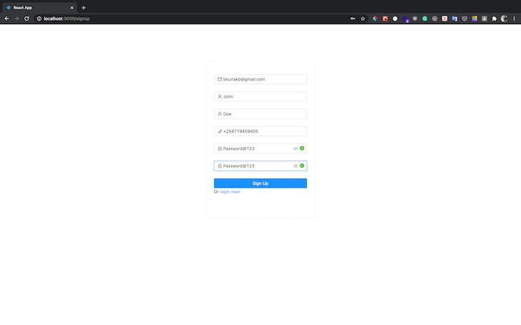
Task: Click the address bar URL
Action: 67,19
